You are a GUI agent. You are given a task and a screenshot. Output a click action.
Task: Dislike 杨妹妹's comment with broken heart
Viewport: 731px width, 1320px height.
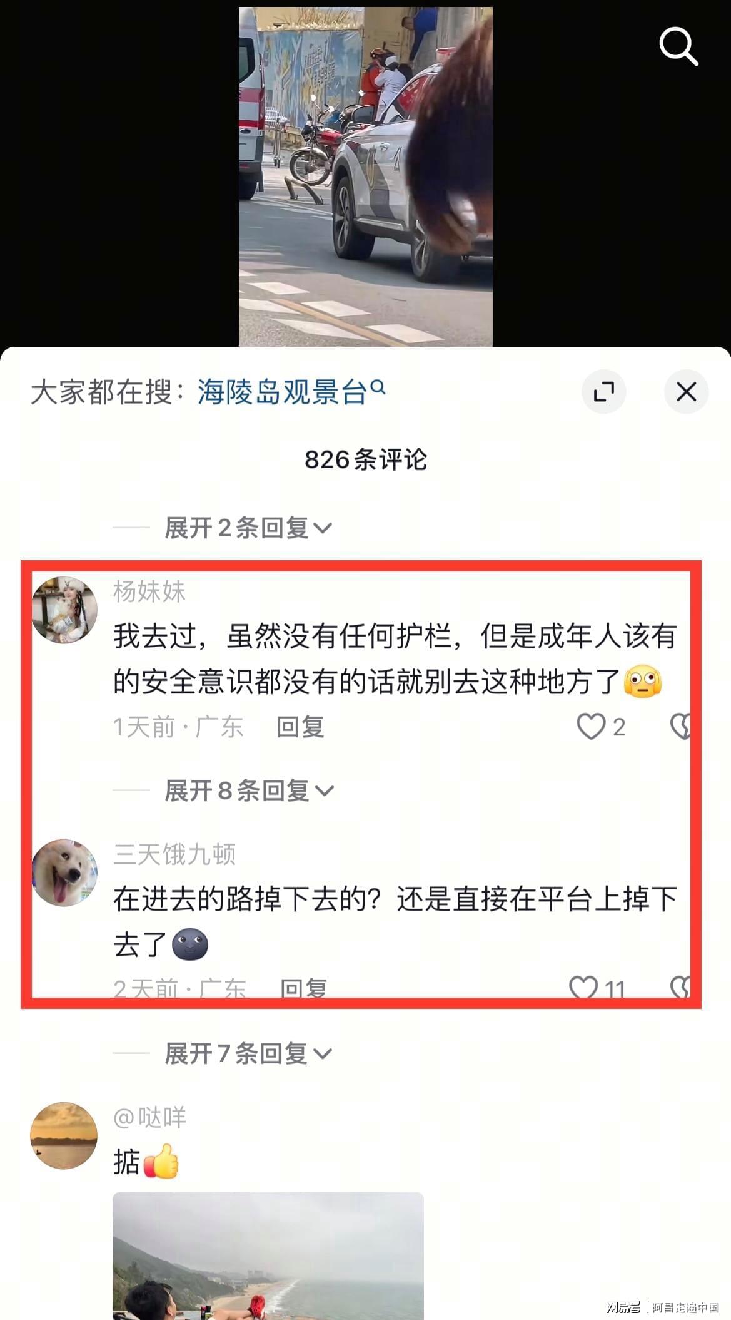(x=680, y=727)
